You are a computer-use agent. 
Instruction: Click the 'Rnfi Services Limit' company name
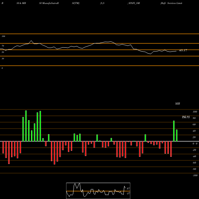click(171, 3)
